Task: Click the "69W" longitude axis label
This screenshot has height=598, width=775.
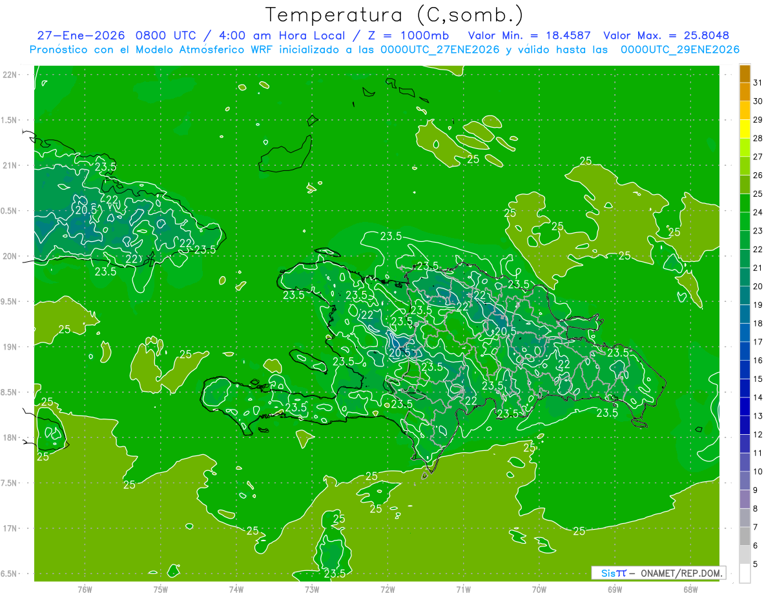Action: (614, 589)
